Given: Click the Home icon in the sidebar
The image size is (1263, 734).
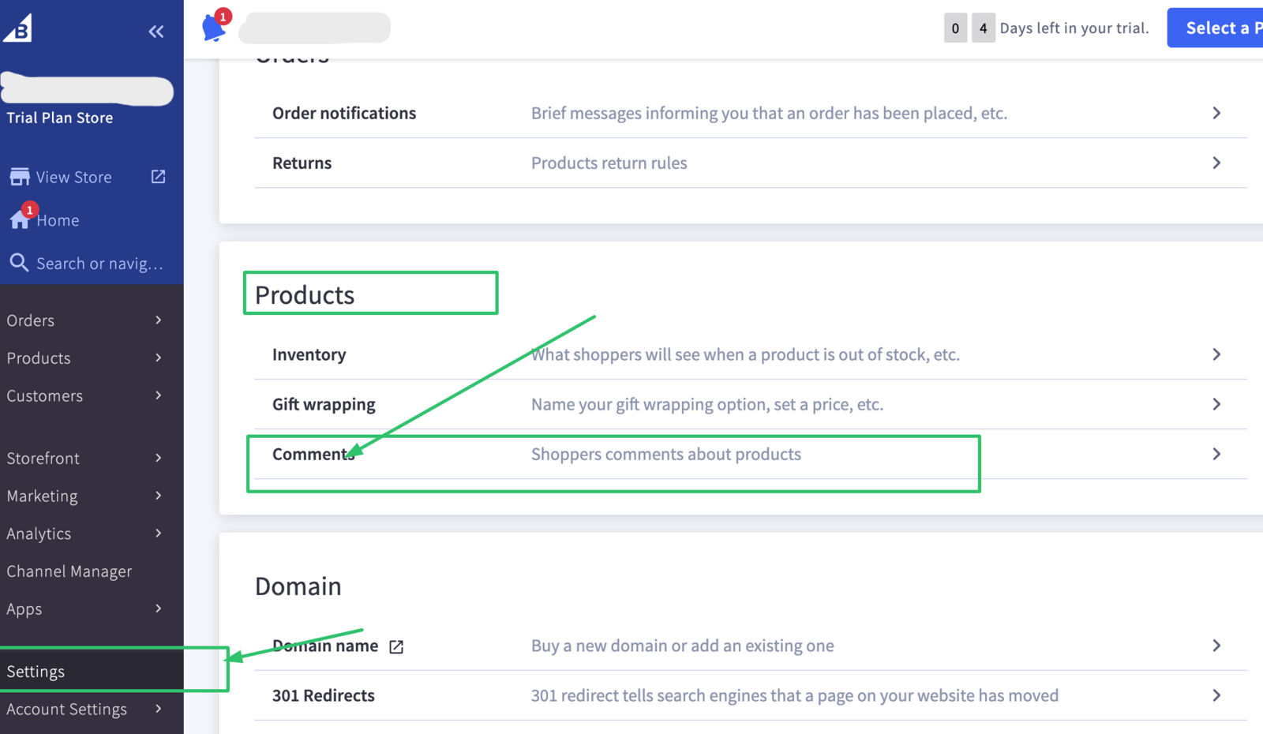Looking at the screenshot, I should (21, 219).
